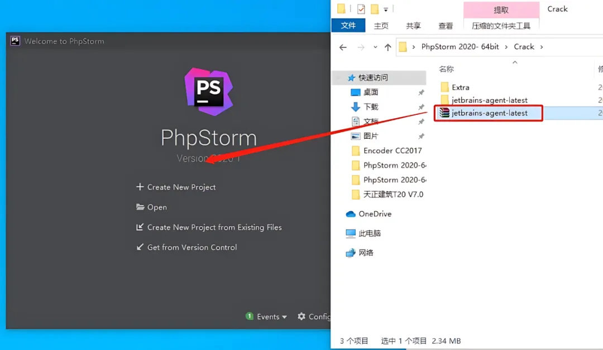603x350 pixels.
Task: Select Encoder CC2017 folder in navigation pane
Action: coord(393,150)
